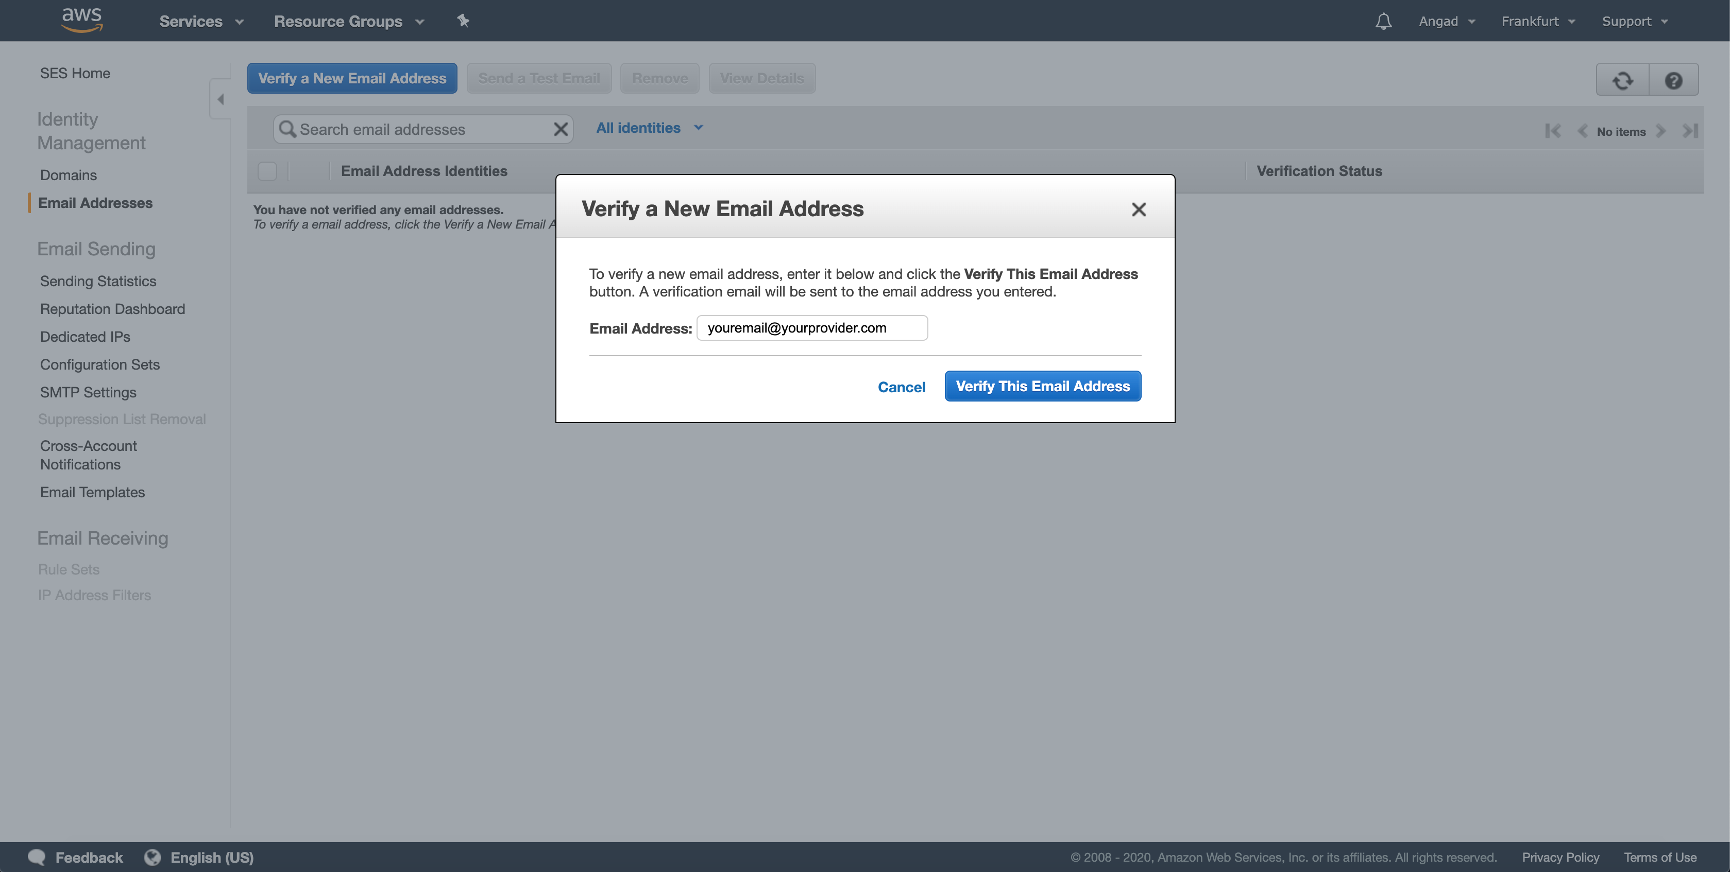Click the Email Address input field

pos(811,328)
